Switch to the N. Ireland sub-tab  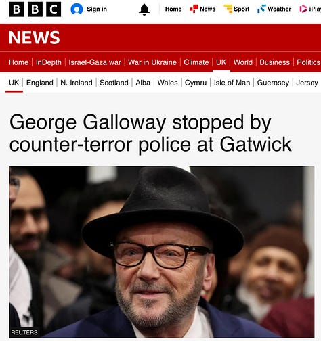pos(77,83)
